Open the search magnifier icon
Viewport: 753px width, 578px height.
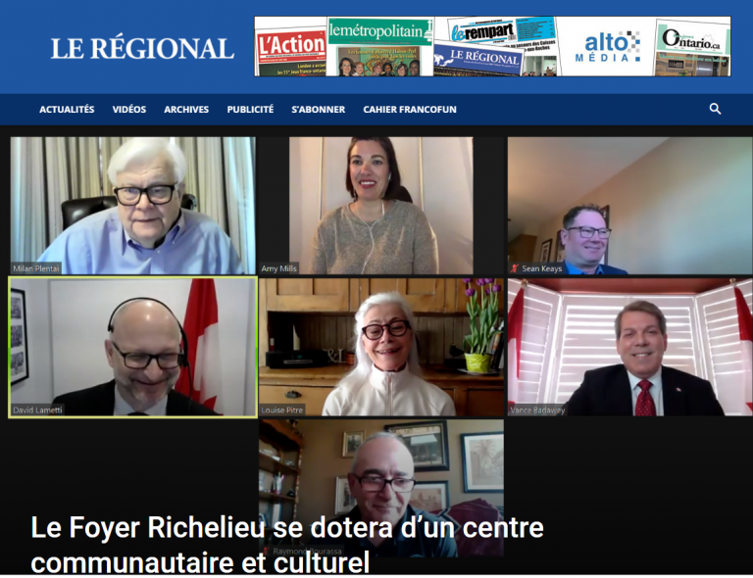point(715,109)
